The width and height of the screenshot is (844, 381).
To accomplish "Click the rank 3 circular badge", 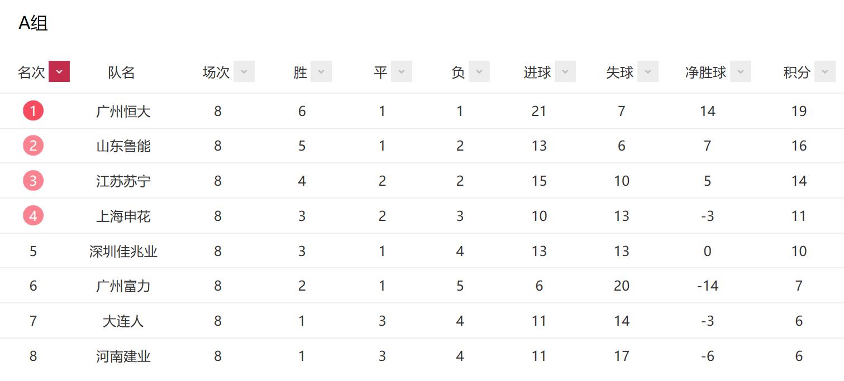I will [33, 181].
